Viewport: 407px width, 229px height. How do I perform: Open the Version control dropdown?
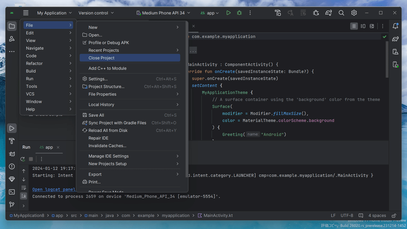[96, 13]
